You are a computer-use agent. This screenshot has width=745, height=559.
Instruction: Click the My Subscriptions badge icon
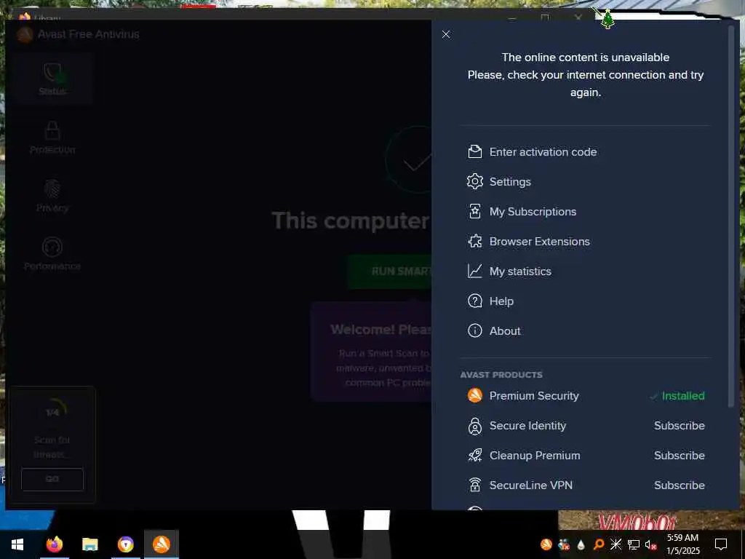(474, 212)
